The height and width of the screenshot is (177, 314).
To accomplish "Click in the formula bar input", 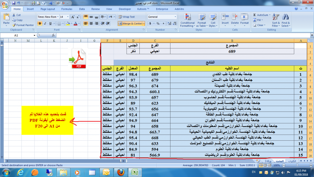I will click(183, 35).
